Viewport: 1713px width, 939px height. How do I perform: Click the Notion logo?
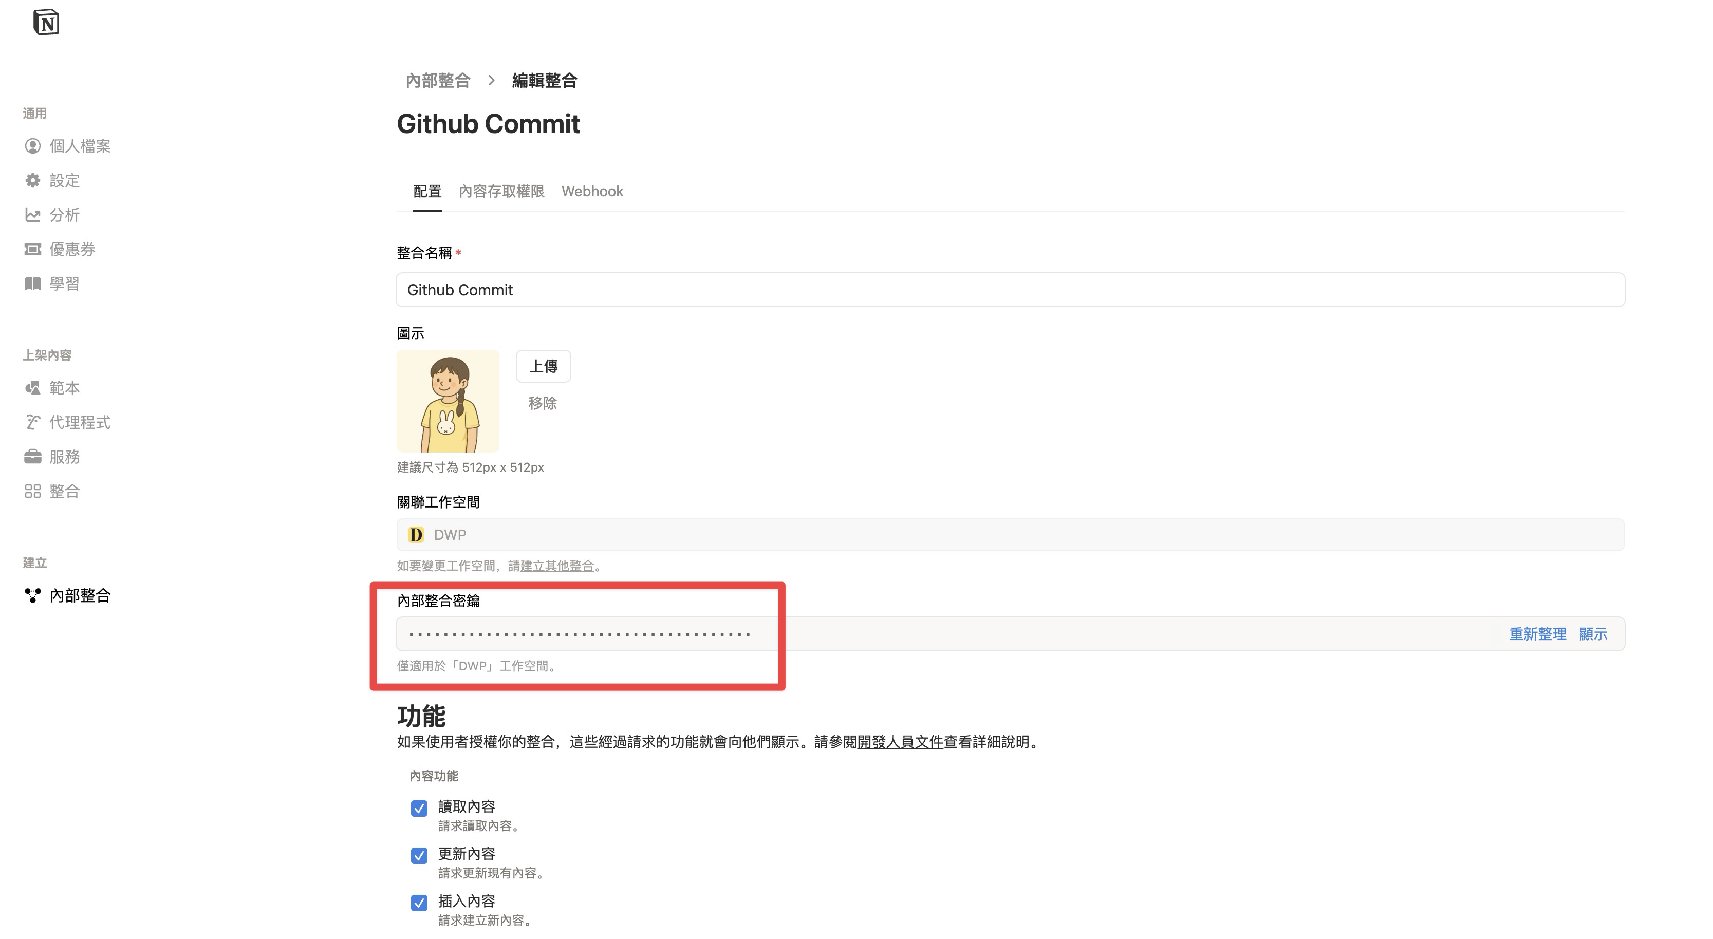coord(46,22)
